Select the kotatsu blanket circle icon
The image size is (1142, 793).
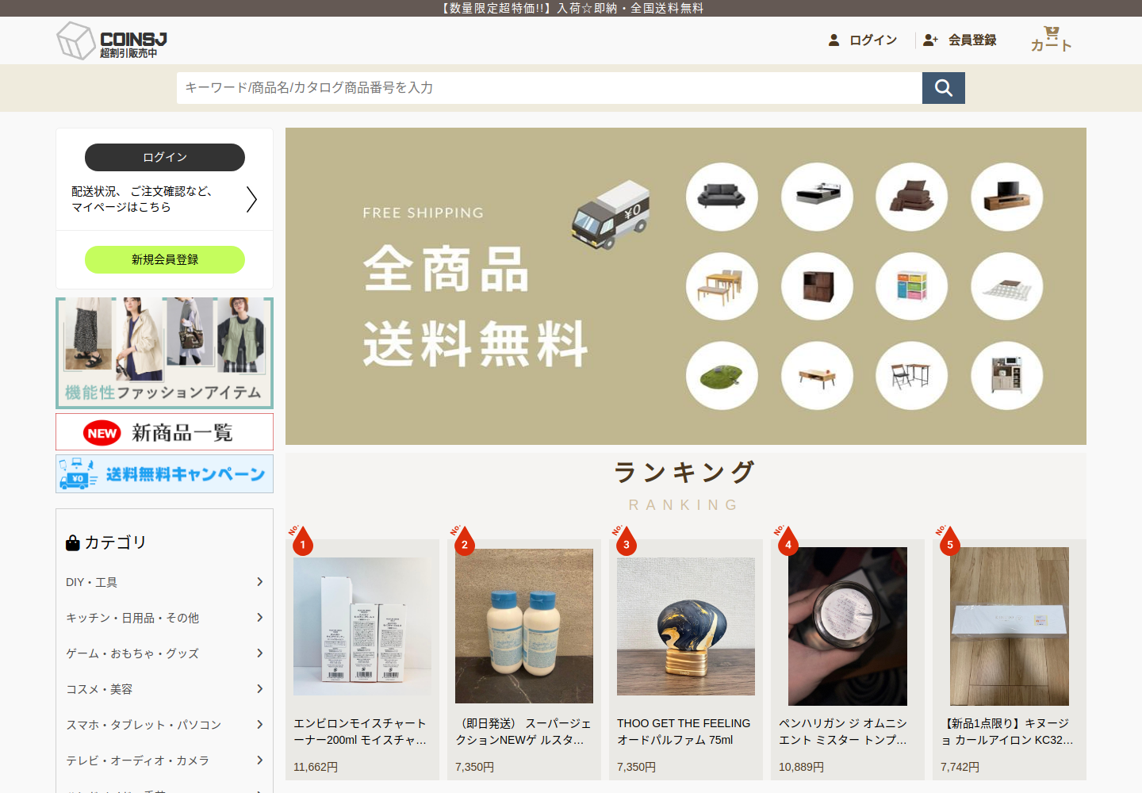tap(1007, 286)
